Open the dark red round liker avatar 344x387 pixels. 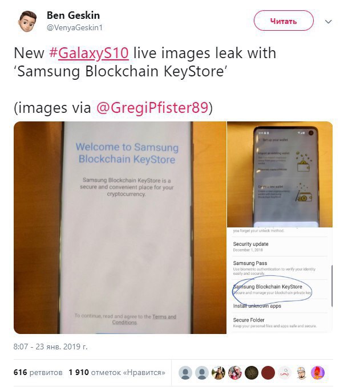(268, 373)
